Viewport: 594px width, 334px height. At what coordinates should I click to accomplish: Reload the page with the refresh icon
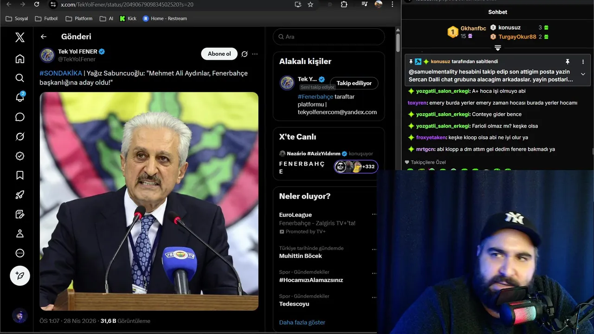(x=37, y=4)
